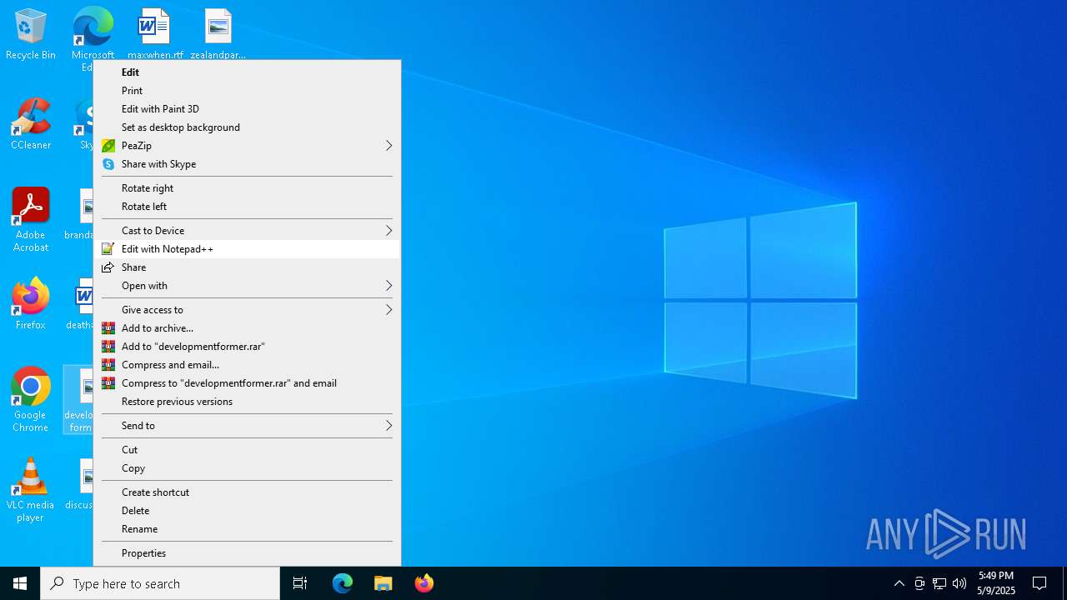Open Properties from the context menu
The width and height of the screenshot is (1067, 600).
coord(247,553)
